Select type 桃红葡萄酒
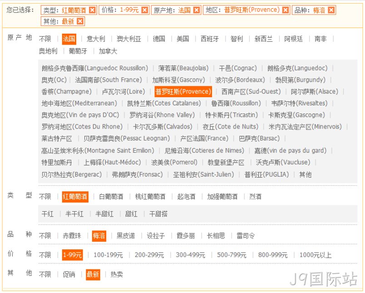 click(150, 197)
